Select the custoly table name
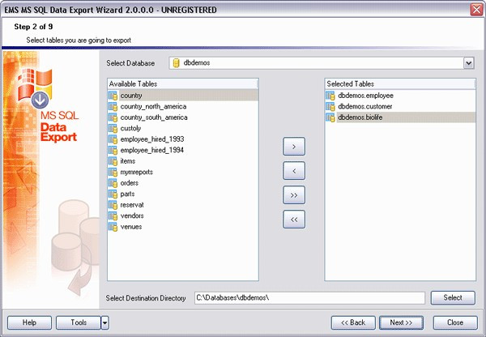 130,128
